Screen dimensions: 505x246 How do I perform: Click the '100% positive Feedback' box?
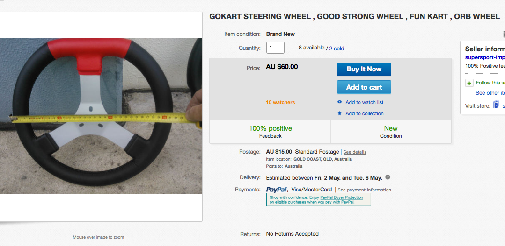coord(270,132)
